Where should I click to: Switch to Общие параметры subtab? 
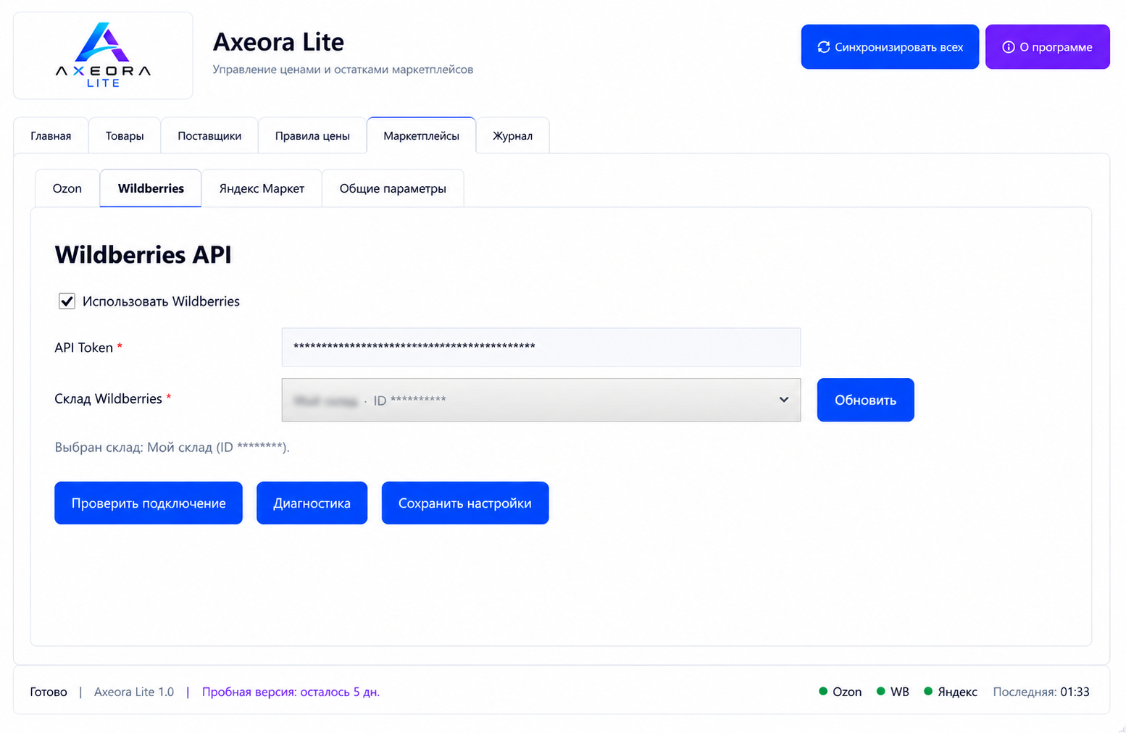tap(393, 188)
